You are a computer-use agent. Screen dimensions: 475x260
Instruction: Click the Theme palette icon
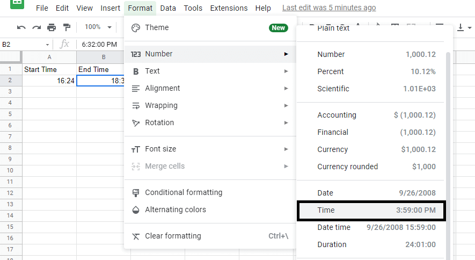click(x=136, y=28)
